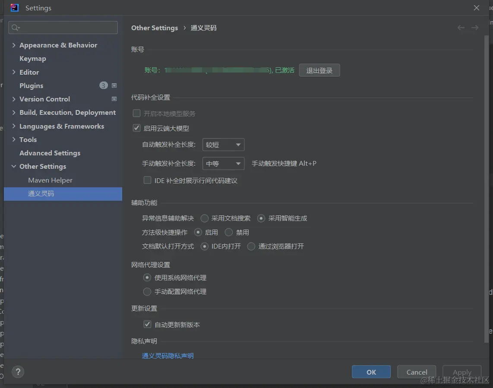Click the forward navigation arrow
493x388 pixels.
[475, 28]
